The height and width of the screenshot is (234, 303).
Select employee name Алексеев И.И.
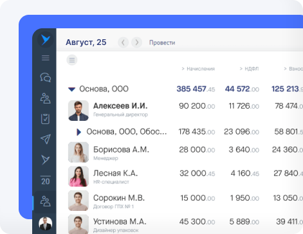click(x=120, y=106)
